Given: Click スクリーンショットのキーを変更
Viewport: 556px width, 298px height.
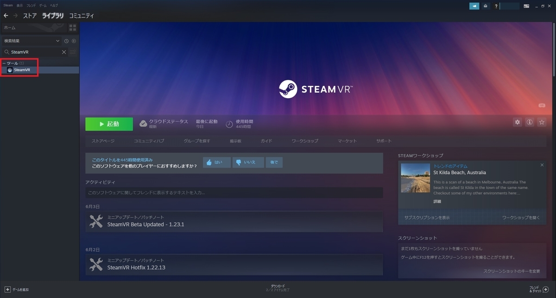Looking at the screenshot, I should pos(512,271).
